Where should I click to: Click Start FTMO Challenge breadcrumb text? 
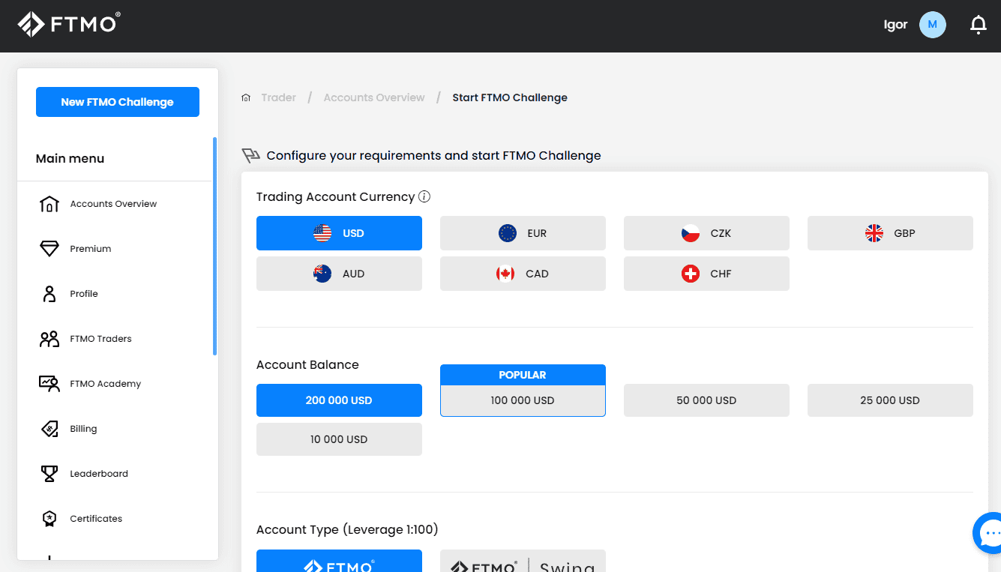[510, 97]
